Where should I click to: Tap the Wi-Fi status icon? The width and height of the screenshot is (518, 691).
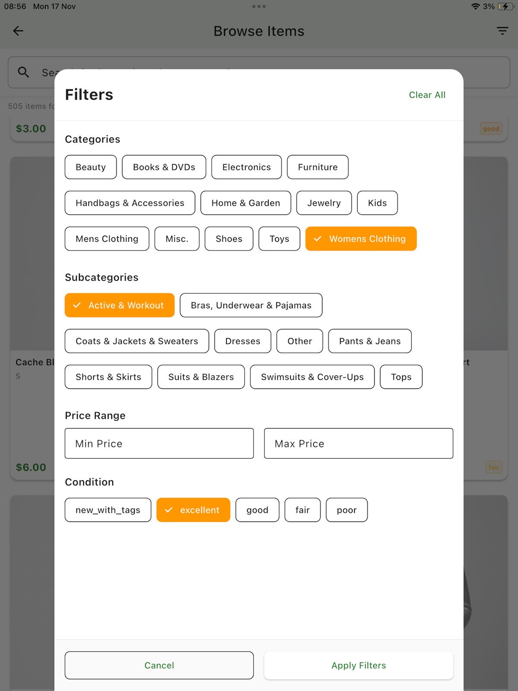[475, 6]
